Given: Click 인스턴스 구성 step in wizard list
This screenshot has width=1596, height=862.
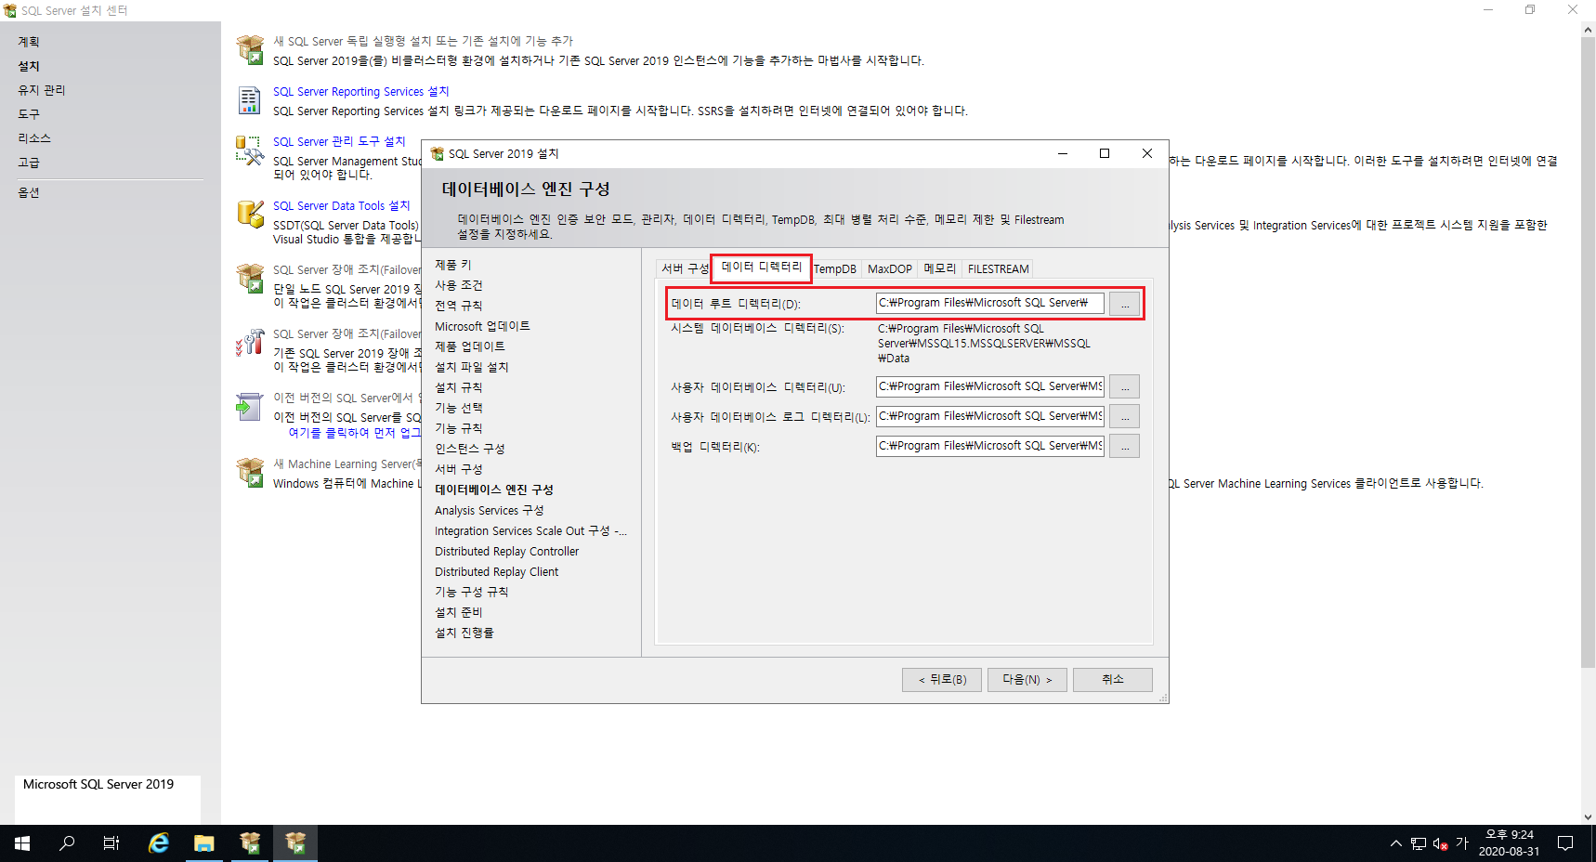Looking at the screenshot, I should pos(470,449).
